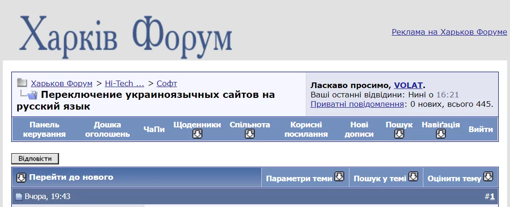
Task: Click the open-folder icon beside thread title
Action: pos(33,95)
